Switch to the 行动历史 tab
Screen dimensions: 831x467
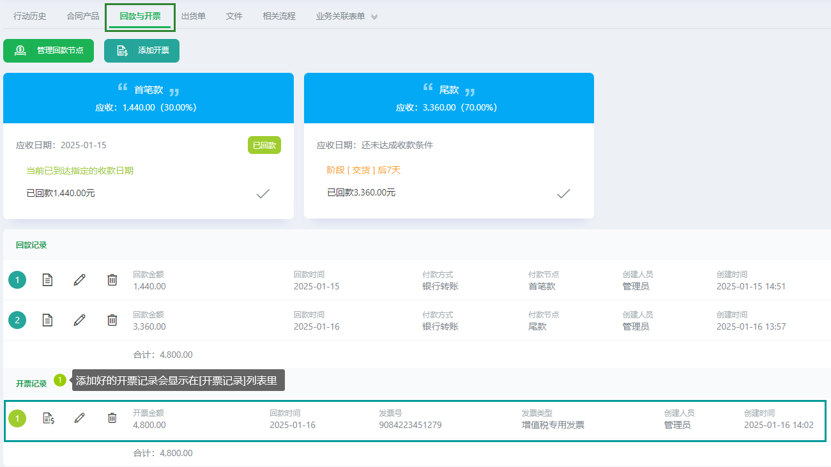30,16
